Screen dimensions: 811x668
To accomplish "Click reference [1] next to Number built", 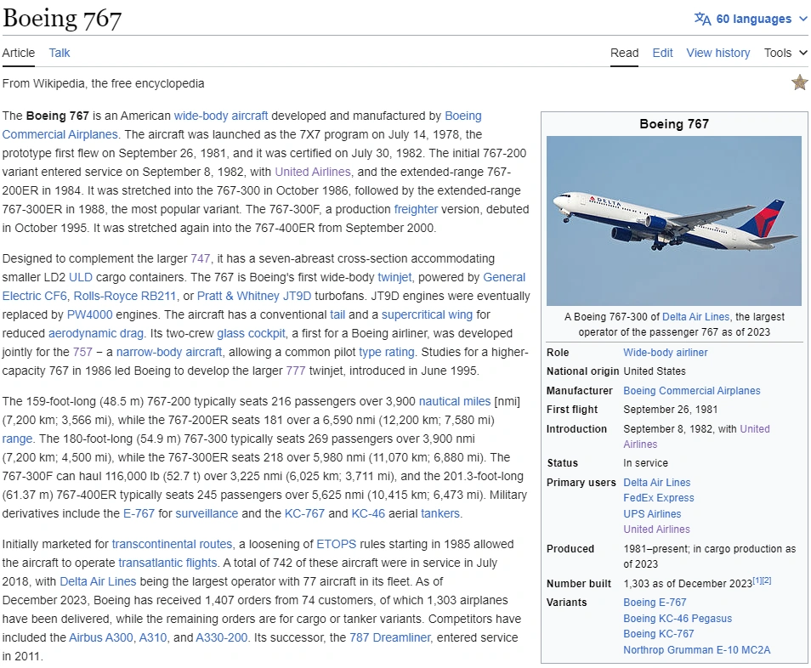I will pyautogui.click(x=756, y=580).
